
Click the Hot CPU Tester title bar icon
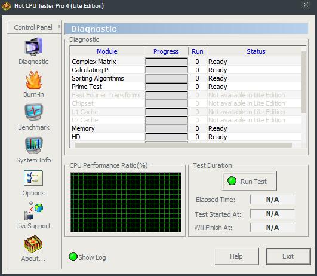point(6,6)
